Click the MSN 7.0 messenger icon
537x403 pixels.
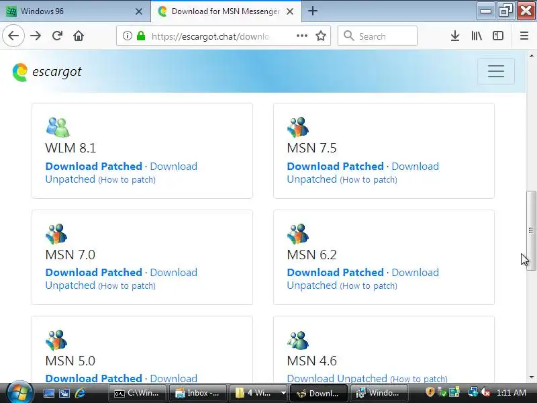pyautogui.click(x=56, y=234)
